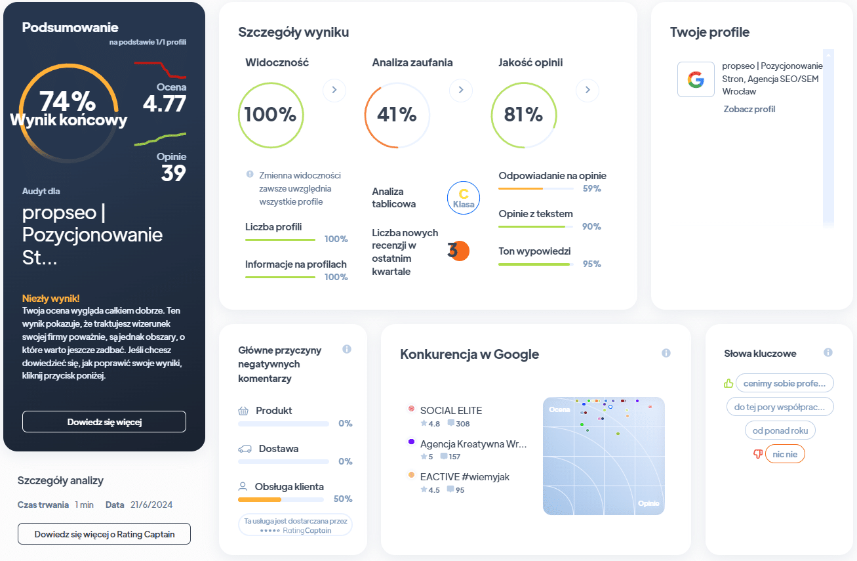Viewport: 857px width, 561px height.
Task: Click the Dowiedz się więcej button
Action: tap(104, 422)
